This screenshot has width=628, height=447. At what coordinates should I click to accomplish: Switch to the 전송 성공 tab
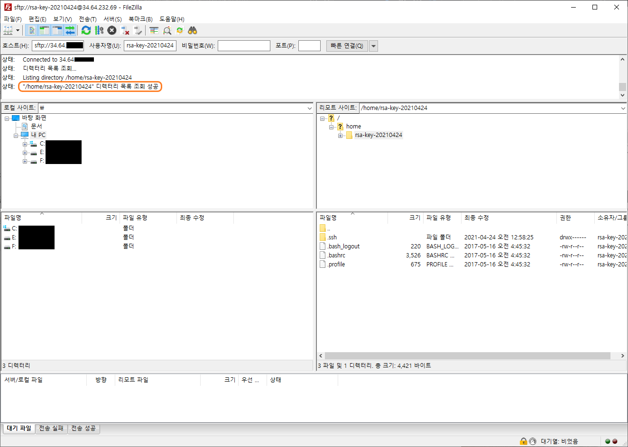pyautogui.click(x=83, y=429)
